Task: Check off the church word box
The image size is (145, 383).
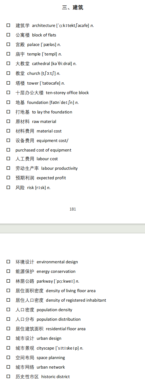Action: (x=8, y=73)
